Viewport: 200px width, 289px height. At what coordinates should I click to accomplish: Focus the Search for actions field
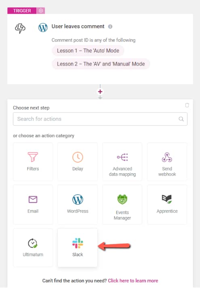pos(100,119)
